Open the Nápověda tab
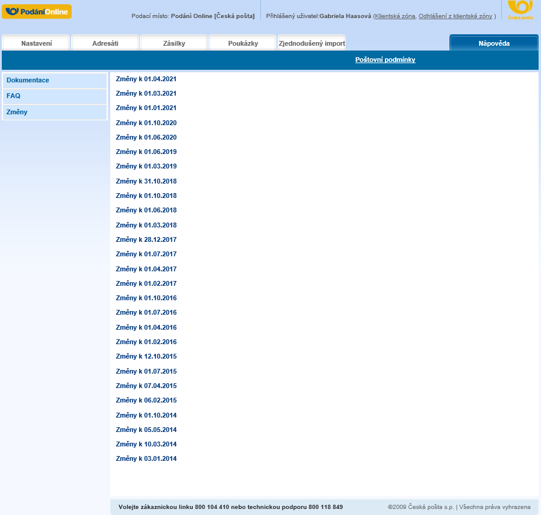Image resolution: width=541 pixels, height=515 pixels. click(494, 43)
